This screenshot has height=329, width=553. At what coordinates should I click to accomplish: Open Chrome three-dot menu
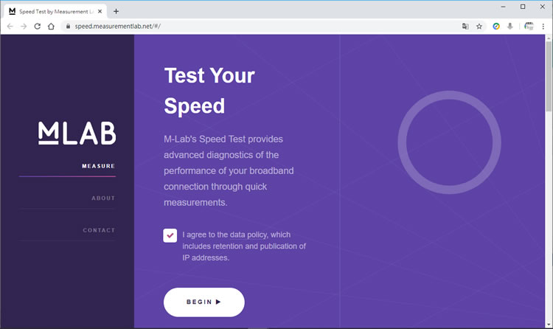(543, 27)
